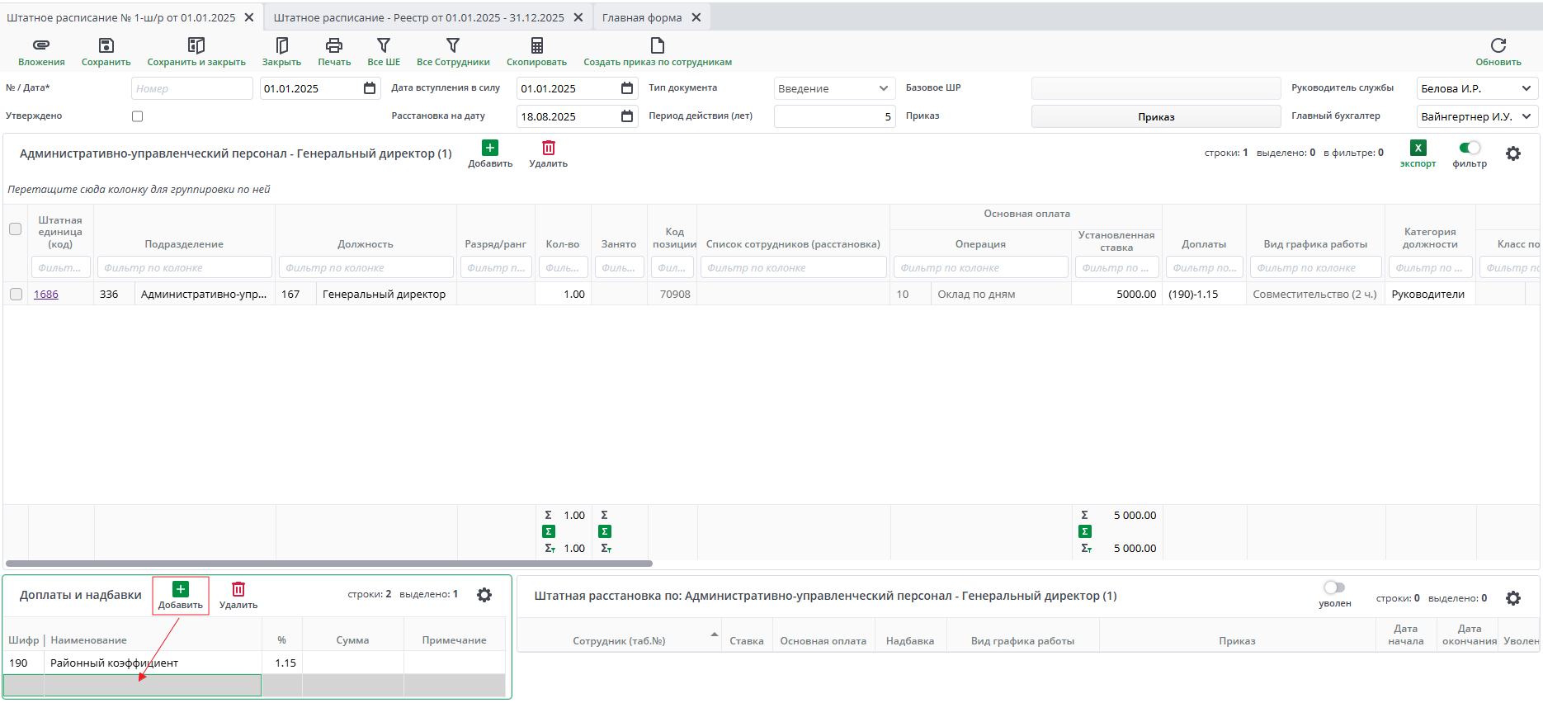1543x703 pixels.
Task: Click the Подразделение column filter box
Action: pos(184,267)
